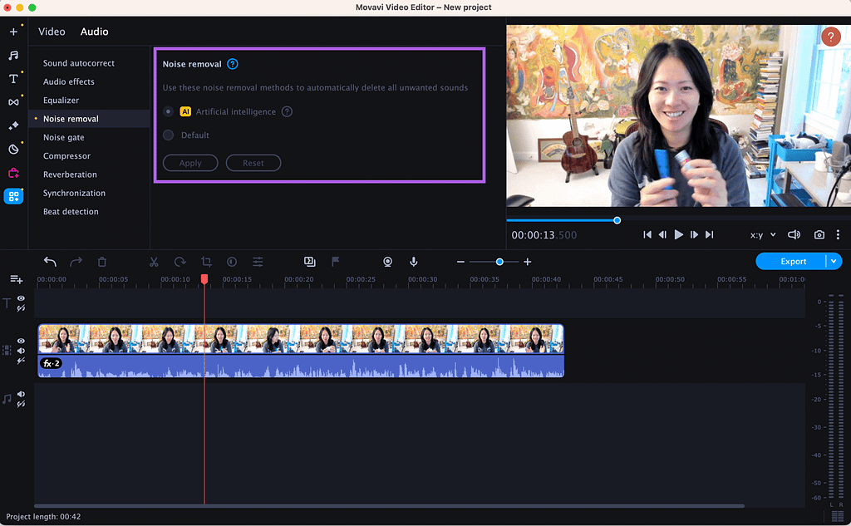Select Equalizer in the audio list
The height and width of the screenshot is (526, 851).
pyautogui.click(x=61, y=101)
